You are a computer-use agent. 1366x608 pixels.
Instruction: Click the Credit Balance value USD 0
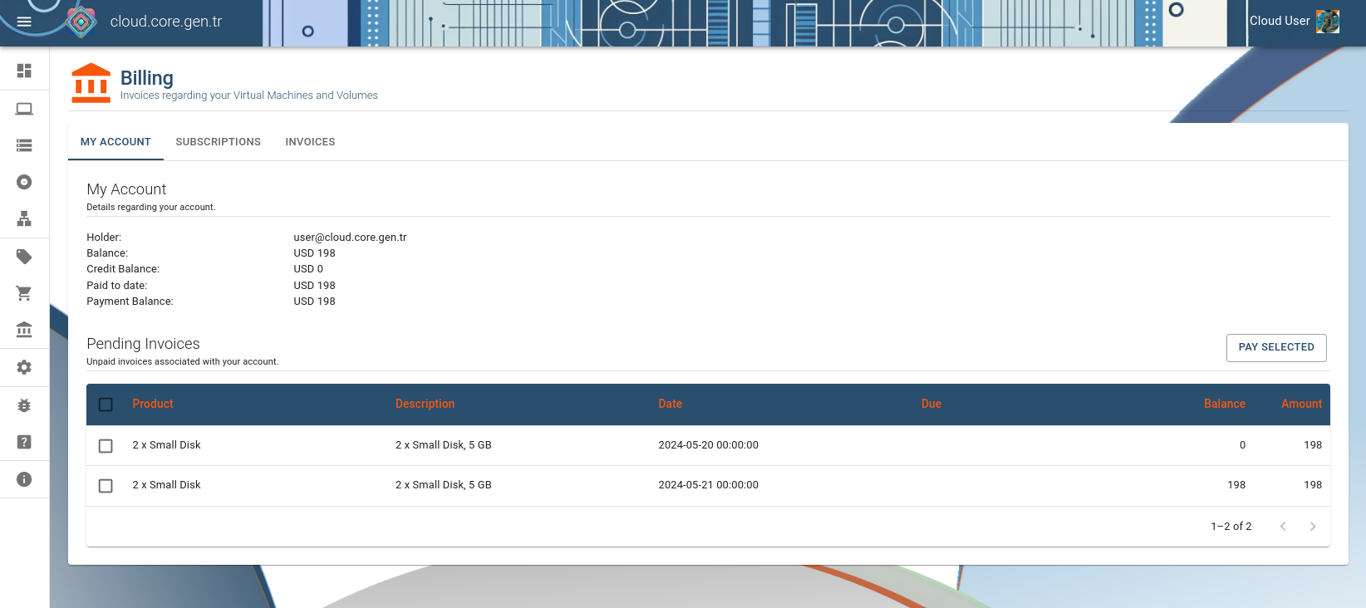[308, 269]
